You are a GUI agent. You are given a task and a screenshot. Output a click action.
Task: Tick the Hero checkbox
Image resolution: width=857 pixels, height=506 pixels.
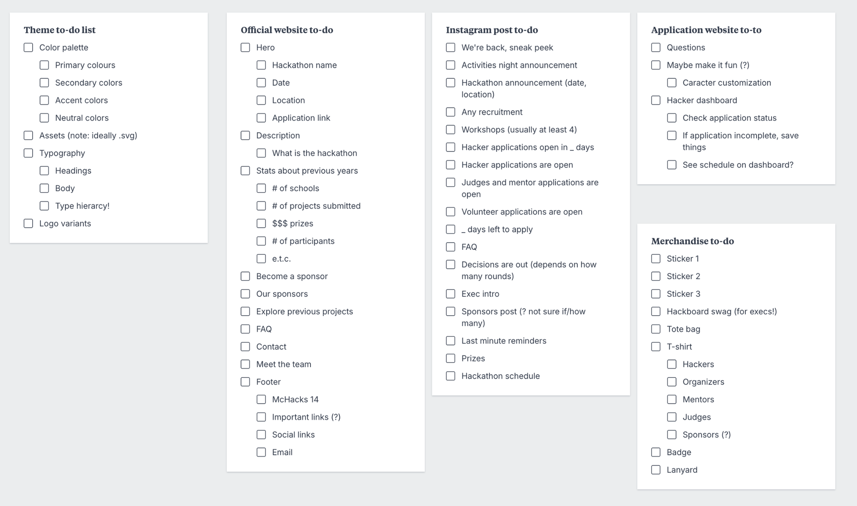[x=245, y=47]
